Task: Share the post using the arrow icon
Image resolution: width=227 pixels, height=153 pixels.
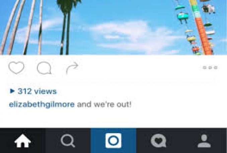Action: click(72, 68)
